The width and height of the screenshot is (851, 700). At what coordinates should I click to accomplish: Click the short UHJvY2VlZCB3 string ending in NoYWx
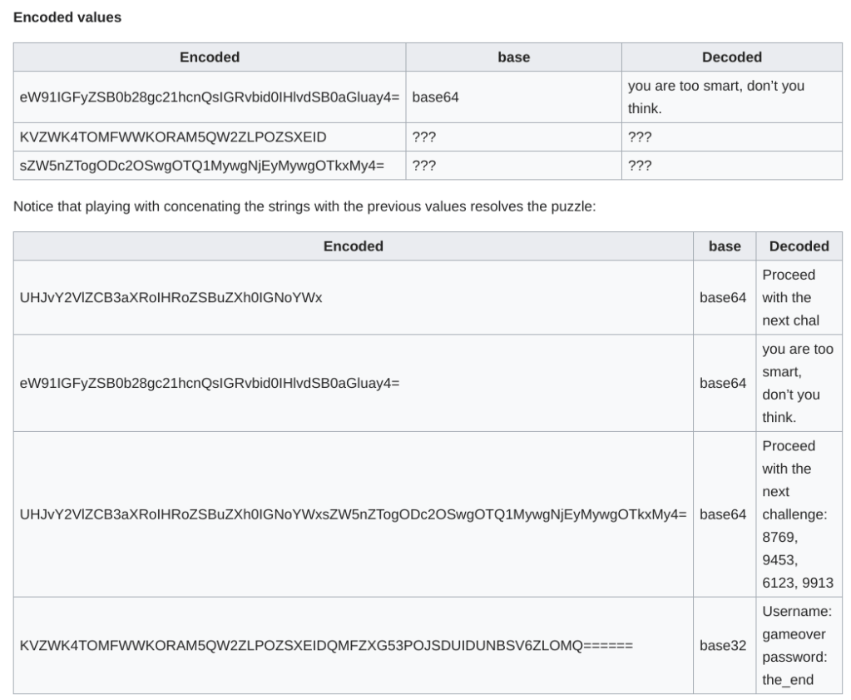click(x=171, y=298)
